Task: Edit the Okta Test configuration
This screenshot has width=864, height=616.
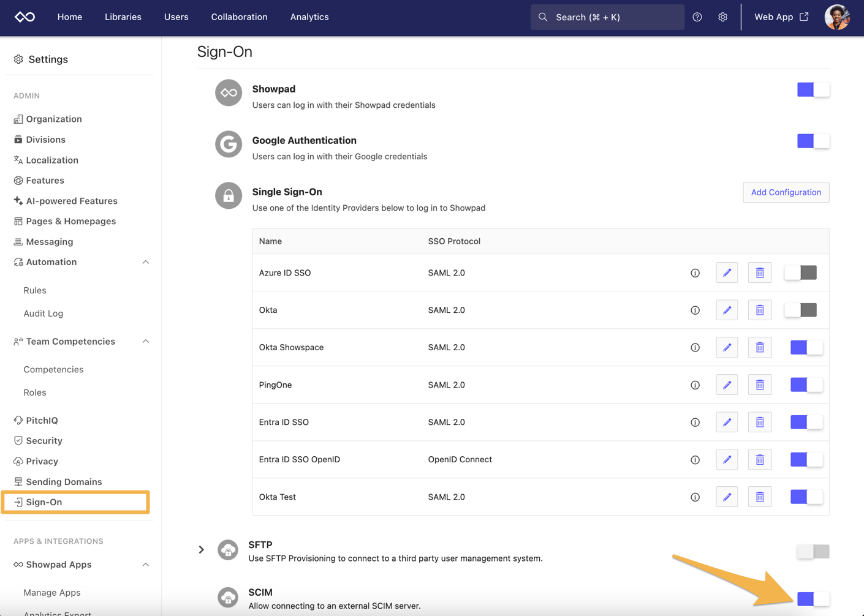Action: (x=727, y=497)
